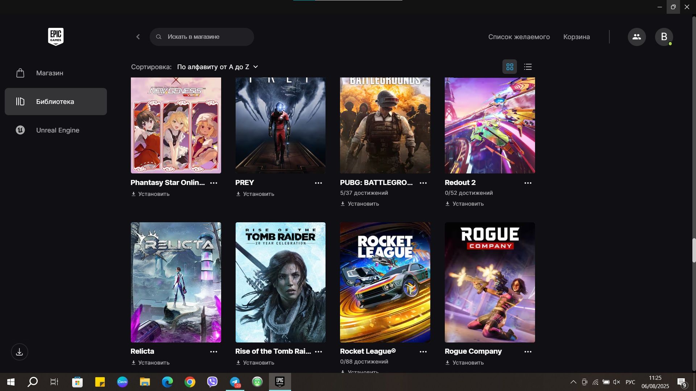Click Установить under PREY
This screenshot has width=696, height=391.
click(x=255, y=194)
